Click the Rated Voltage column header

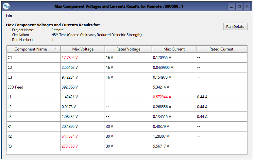click(x=128, y=49)
